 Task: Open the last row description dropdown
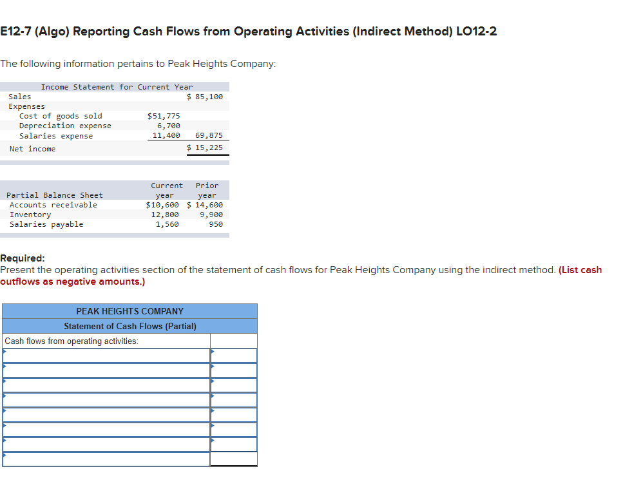106,457
